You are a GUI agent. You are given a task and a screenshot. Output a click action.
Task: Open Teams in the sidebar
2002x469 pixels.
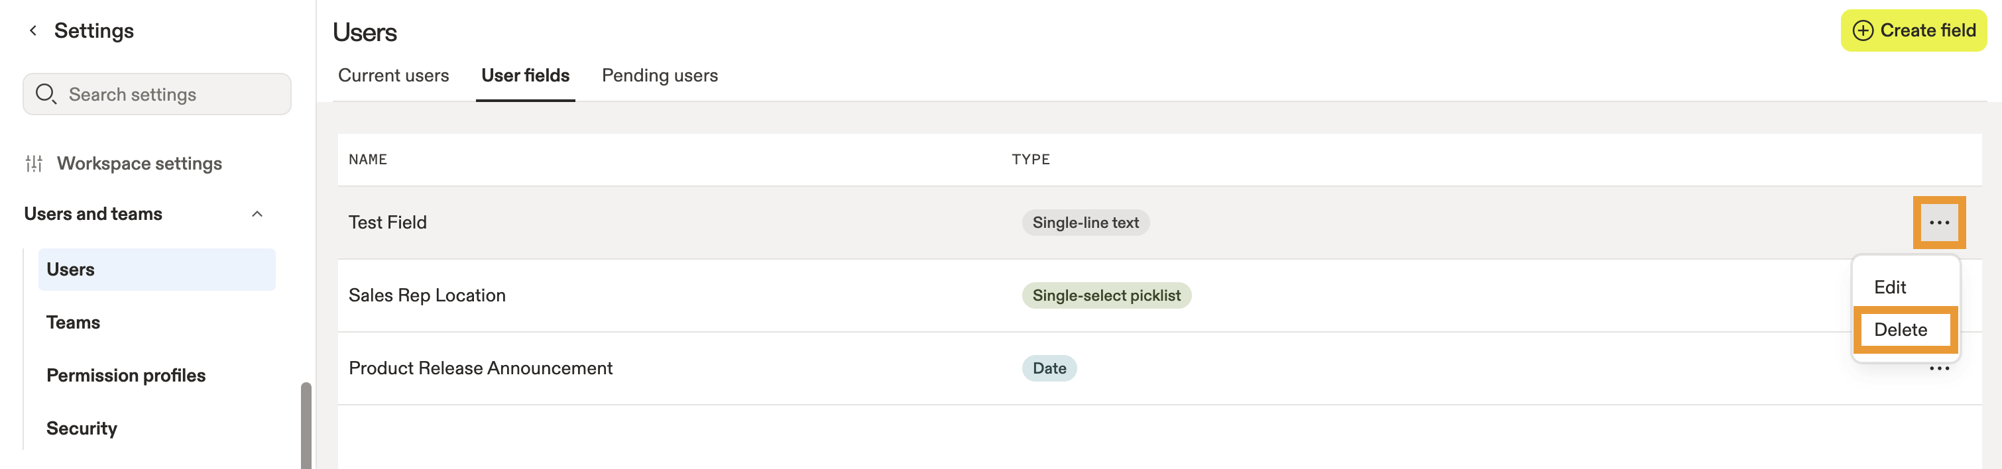click(x=73, y=322)
